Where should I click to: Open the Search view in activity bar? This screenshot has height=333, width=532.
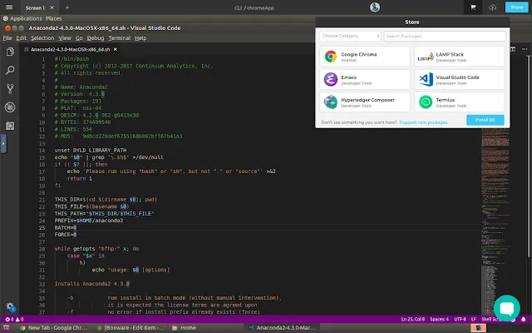(10, 69)
